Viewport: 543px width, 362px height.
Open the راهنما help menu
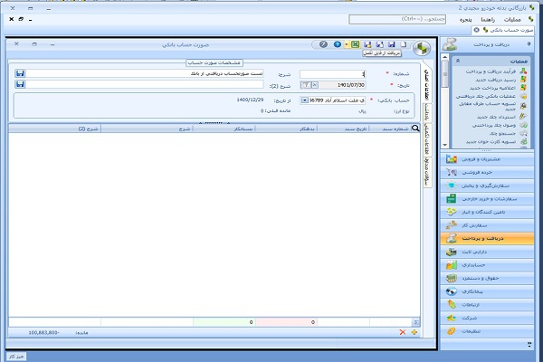488,19
